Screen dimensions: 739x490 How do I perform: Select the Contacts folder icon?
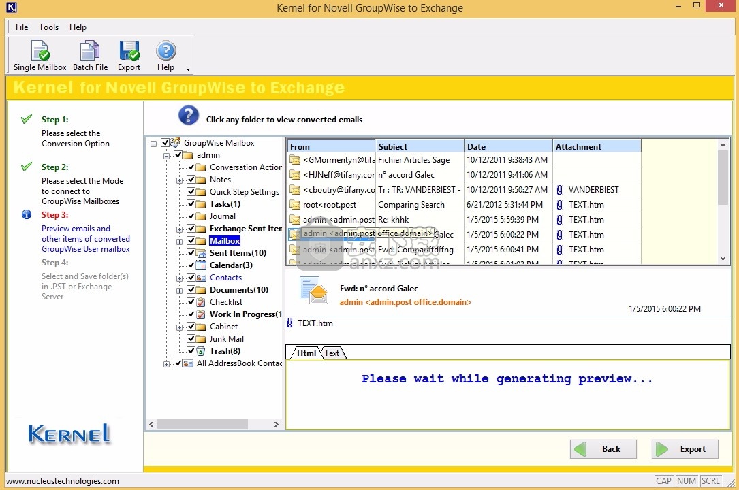201,277
